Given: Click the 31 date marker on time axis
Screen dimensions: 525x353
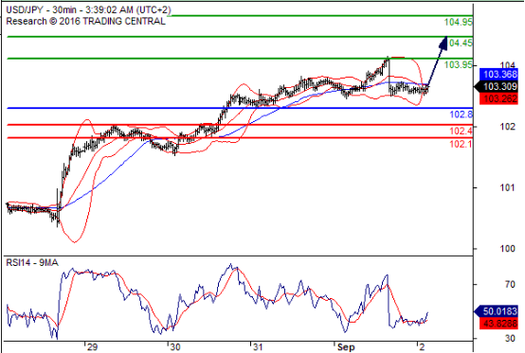Looking at the screenshot, I should pyautogui.click(x=257, y=347).
